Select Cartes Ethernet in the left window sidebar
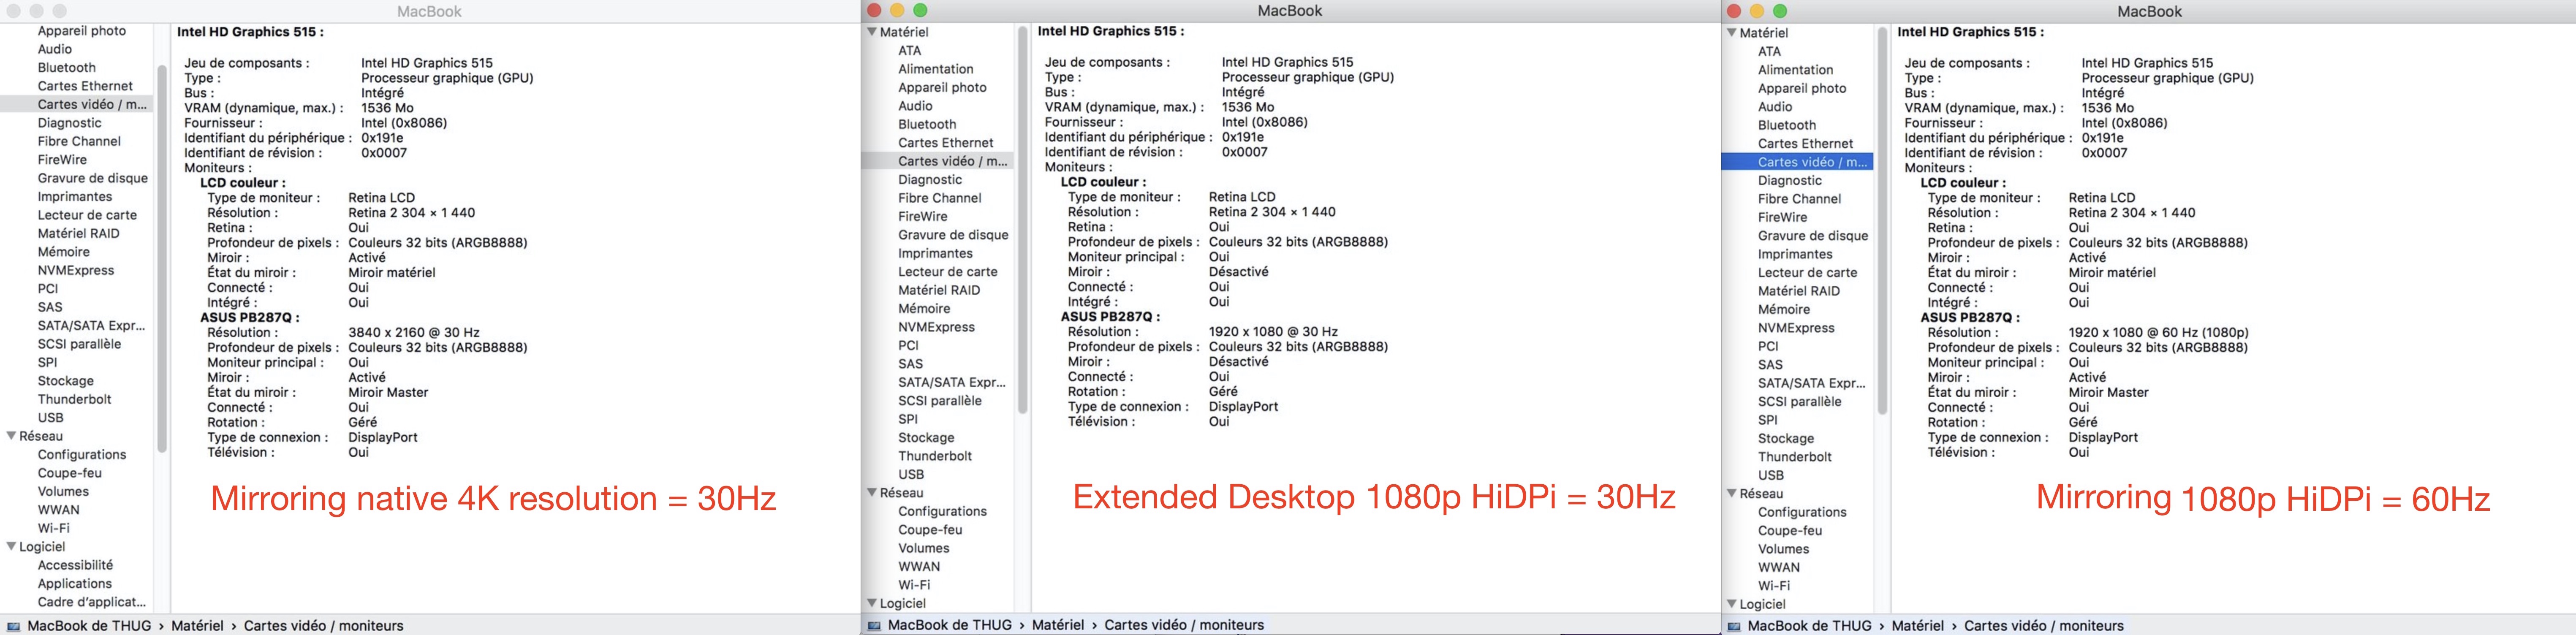The height and width of the screenshot is (635, 2576). click(85, 86)
